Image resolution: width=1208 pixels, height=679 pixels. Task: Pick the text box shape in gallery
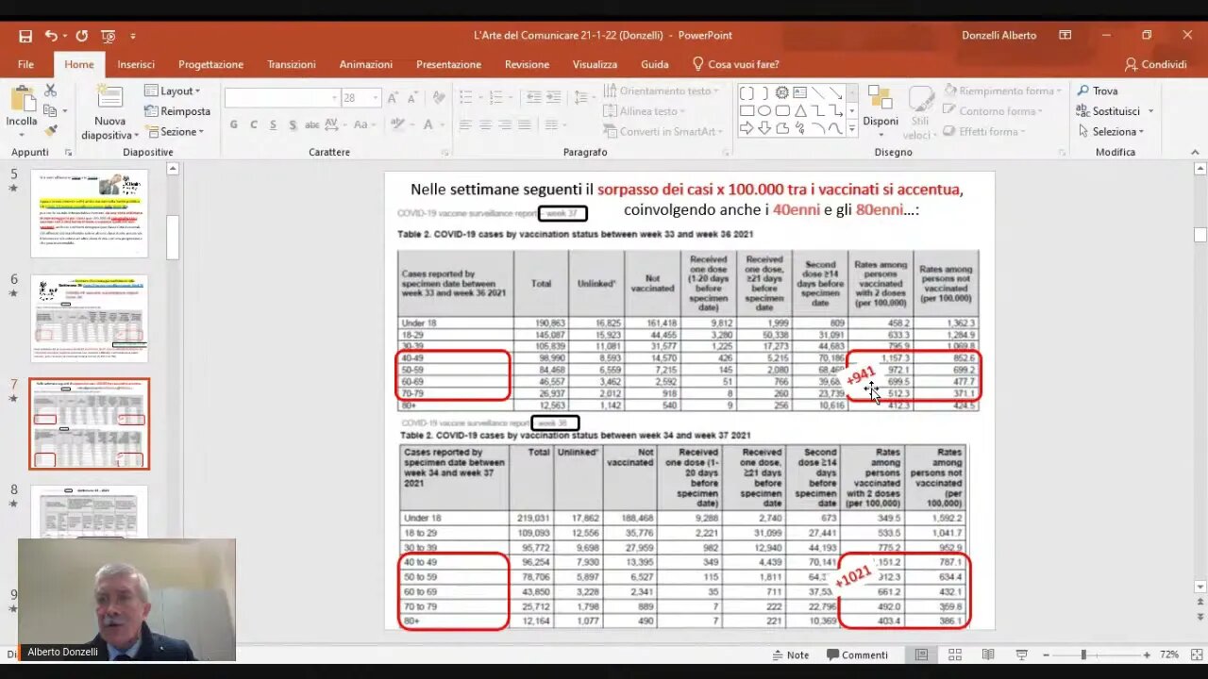(x=800, y=92)
